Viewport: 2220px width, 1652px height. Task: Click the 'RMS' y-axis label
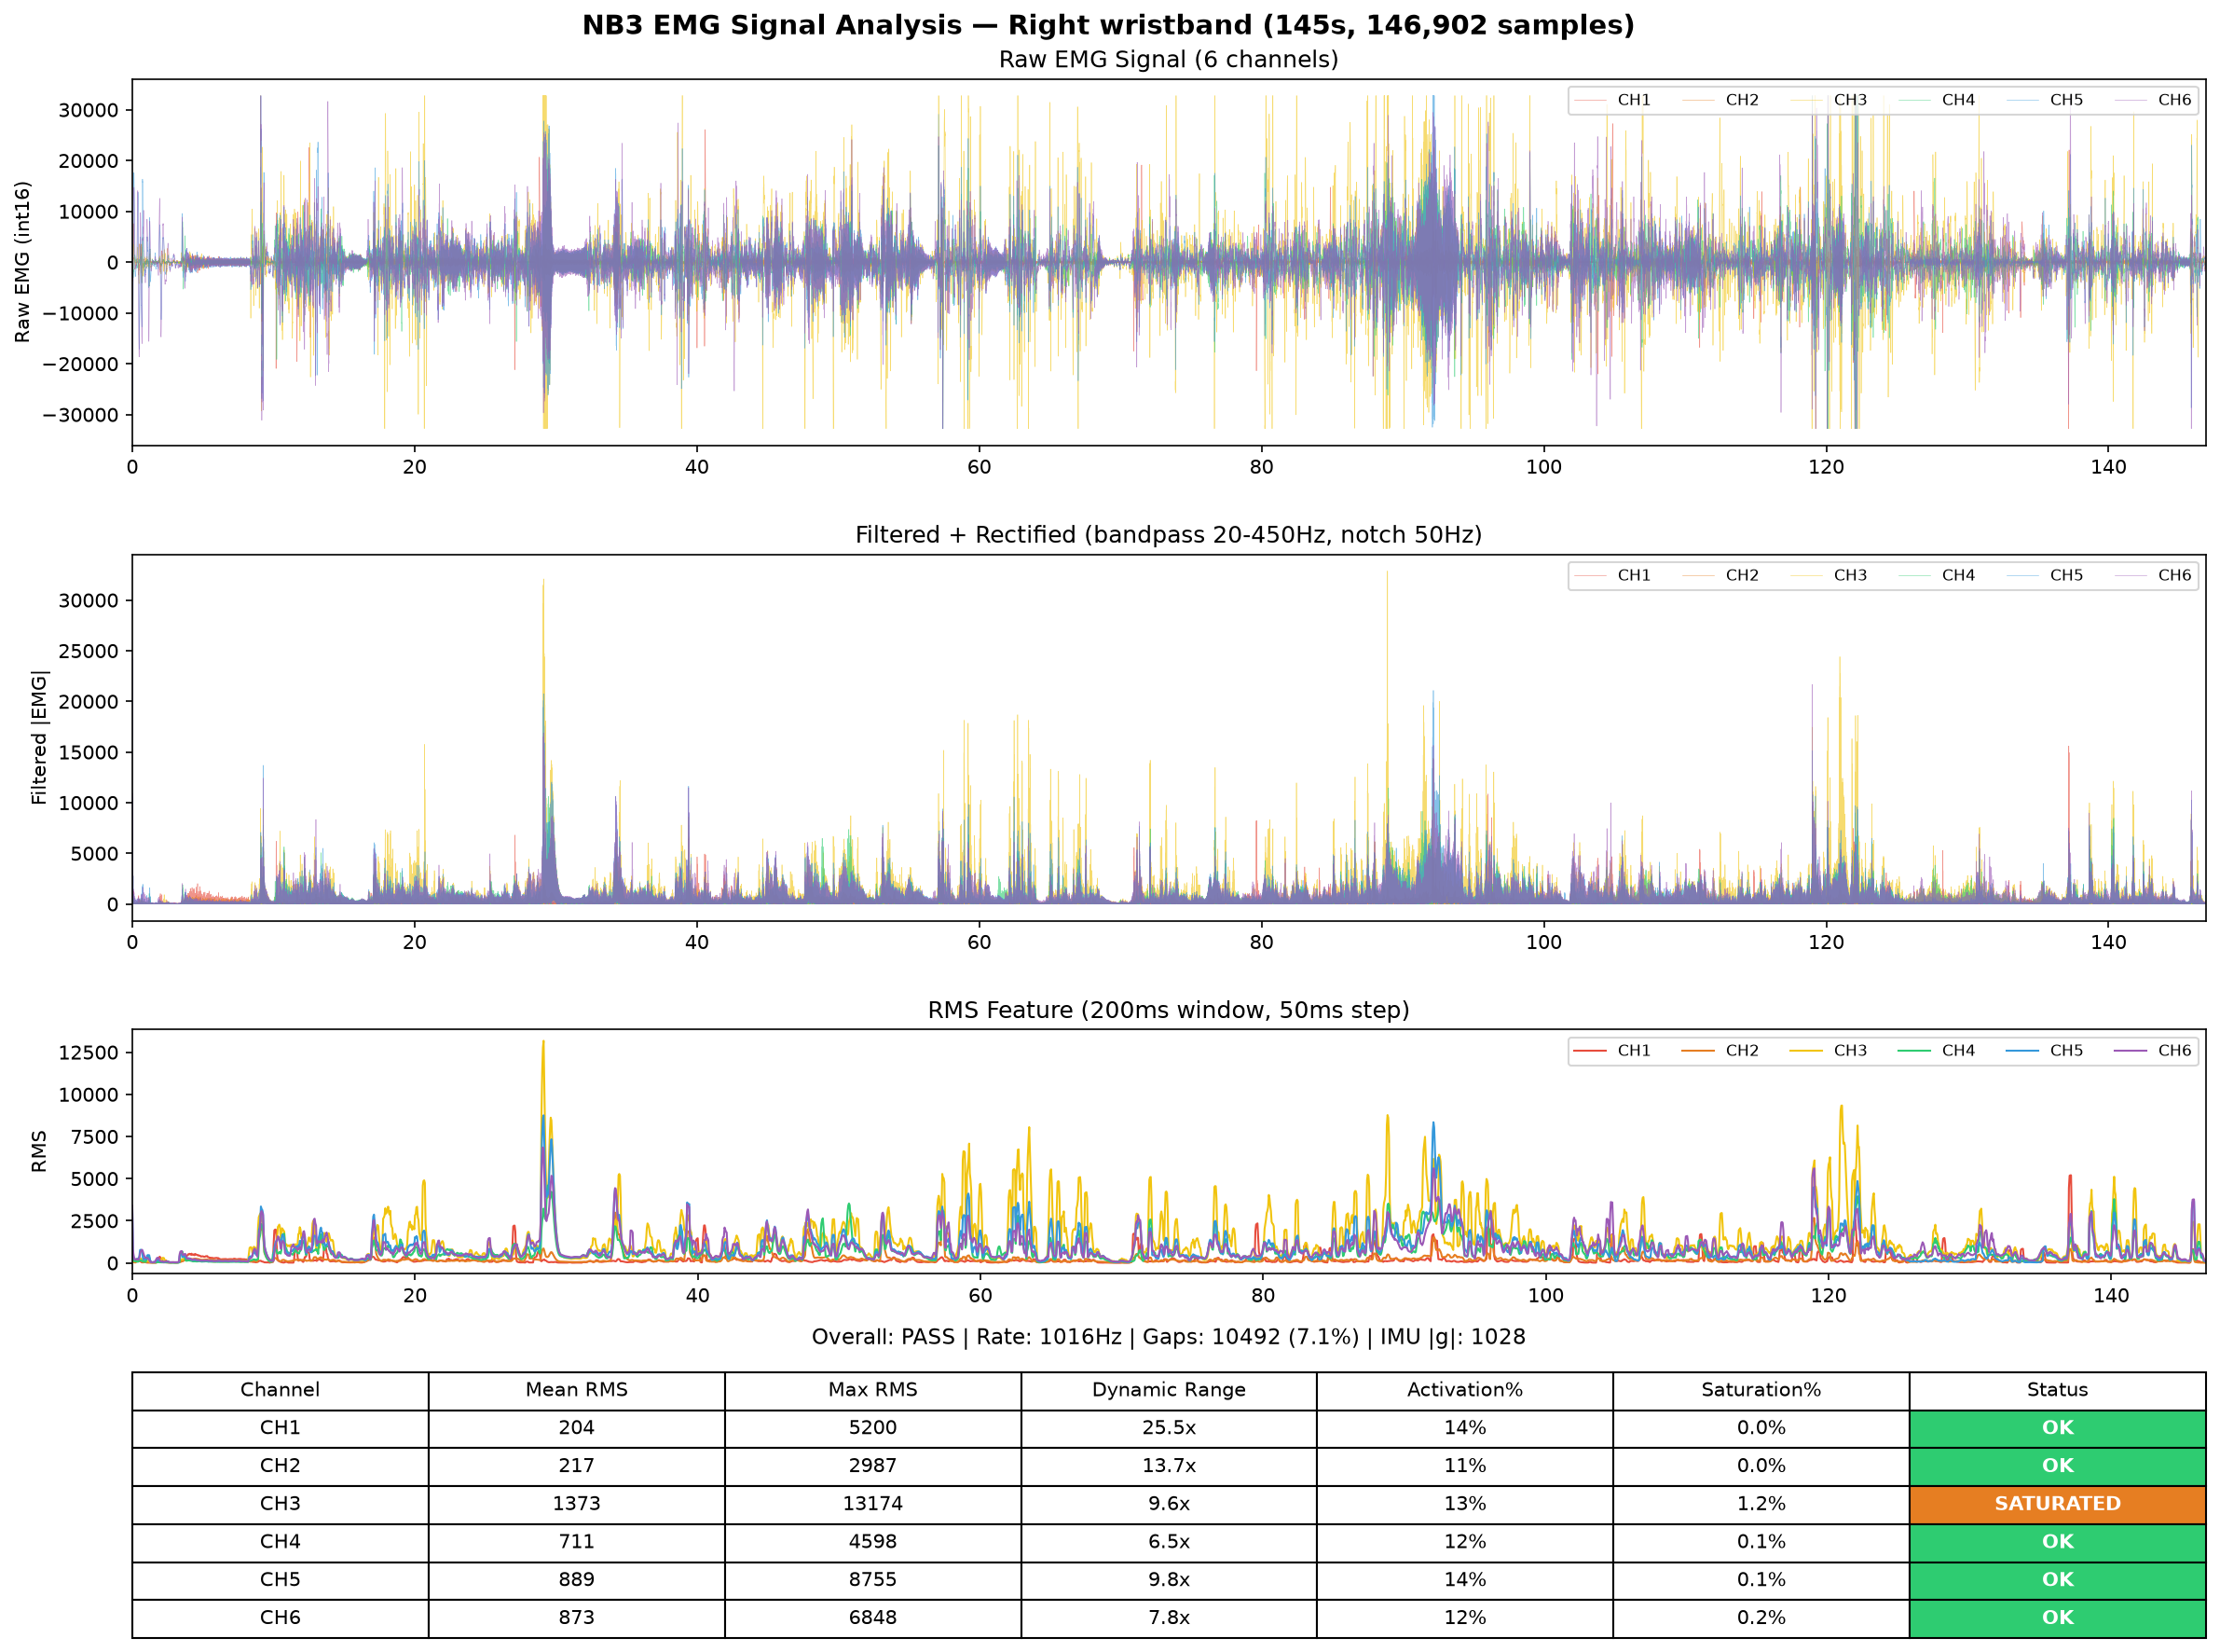39,1151
